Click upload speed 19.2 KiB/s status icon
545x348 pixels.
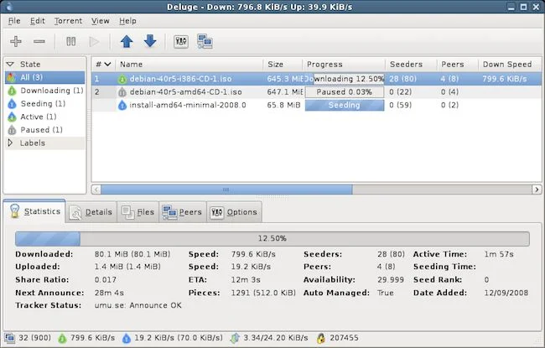pos(127,338)
